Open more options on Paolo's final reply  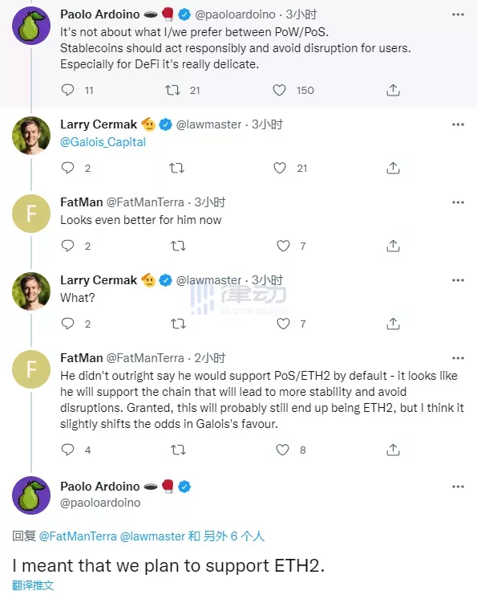pyautogui.click(x=458, y=487)
